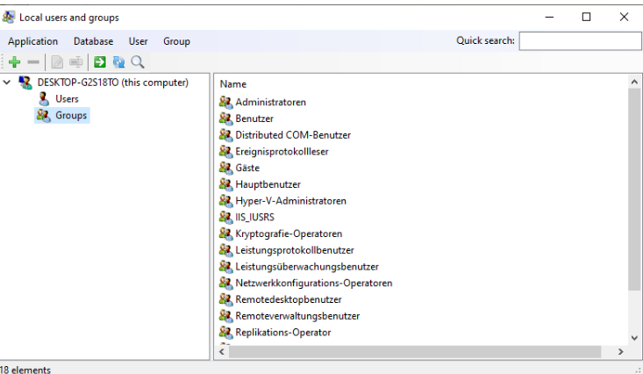Image resolution: width=643 pixels, height=374 pixels.
Task: Click the Distributed COM-Benutzer group icon
Action: [225, 134]
